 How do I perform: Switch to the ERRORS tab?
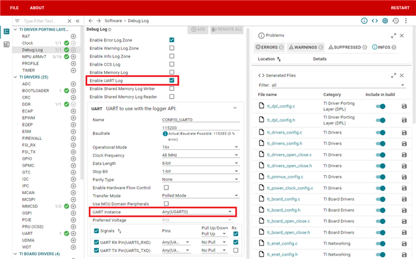(269, 47)
